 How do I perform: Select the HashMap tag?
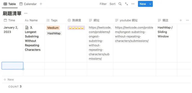click(x=54, y=33)
